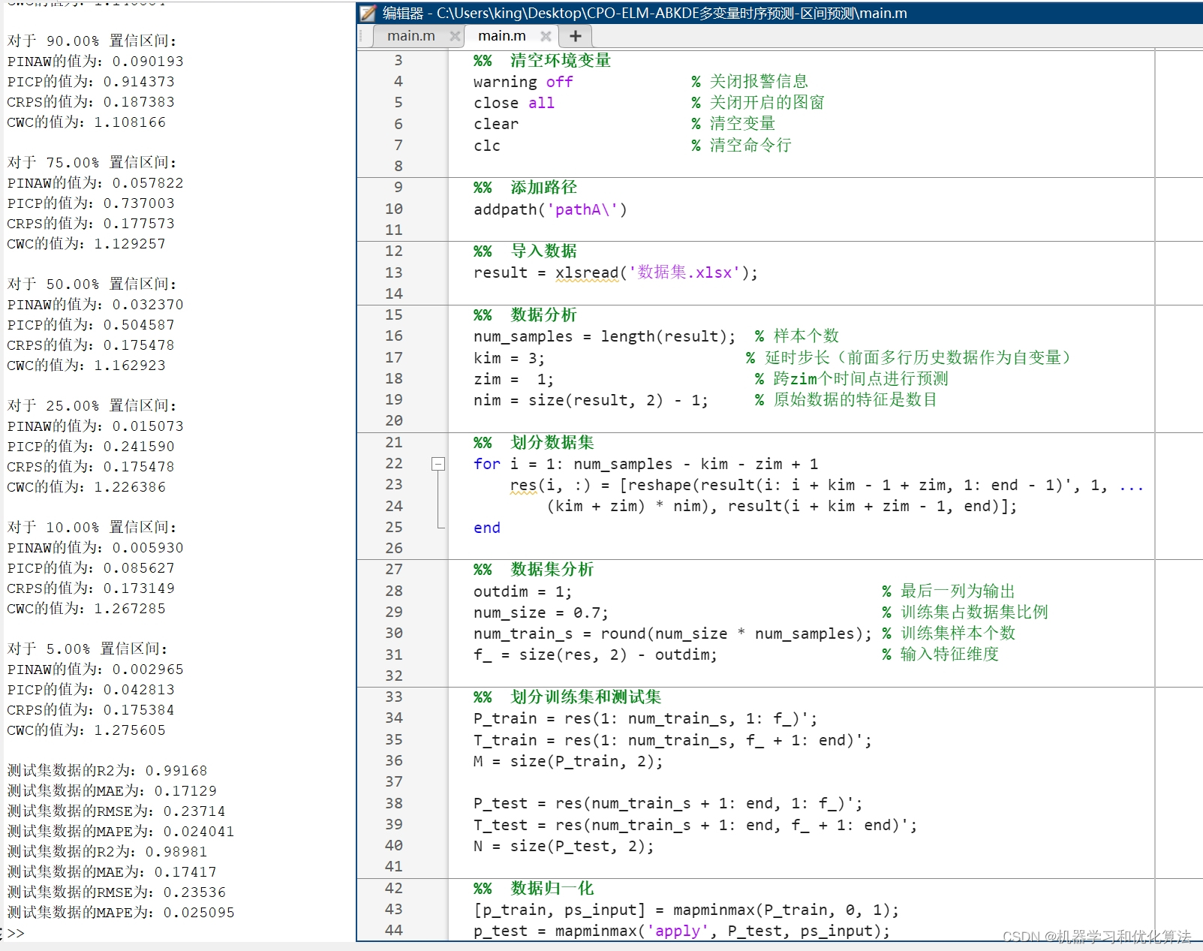Click the 'num_size = 0.7;' statement
The image size is (1203, 951).
tap(541, 612)
